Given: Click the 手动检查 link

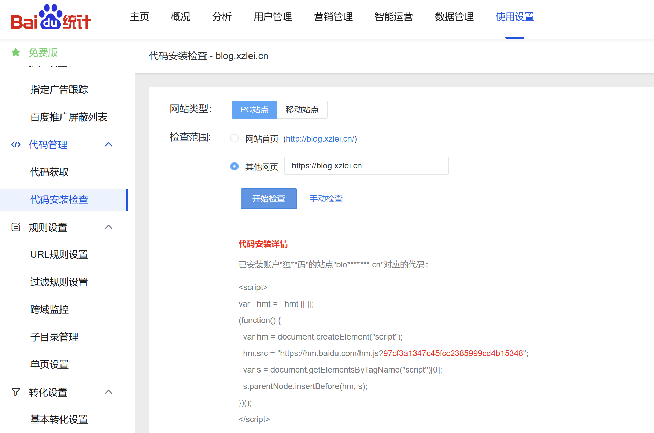Looking at the screenshot, I should pos(326,199).
